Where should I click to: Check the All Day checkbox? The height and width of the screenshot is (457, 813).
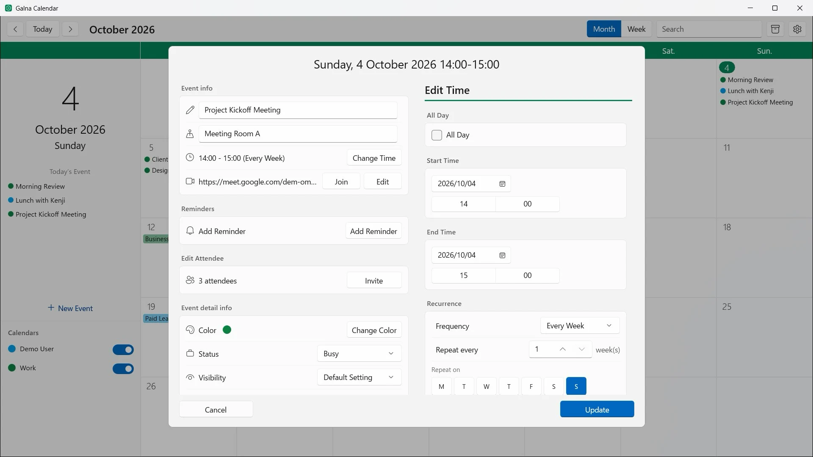(437, 135)
